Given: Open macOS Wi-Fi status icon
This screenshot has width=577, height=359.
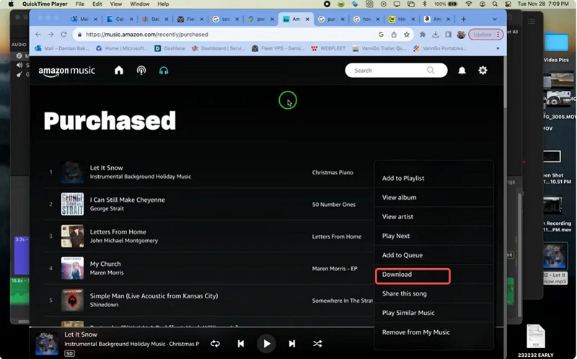Looking at the screenshot, I should click(x=468, y=4).
